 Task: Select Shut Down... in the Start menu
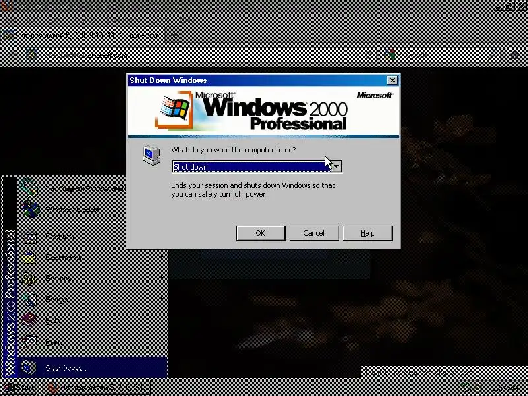pos(92,368)
